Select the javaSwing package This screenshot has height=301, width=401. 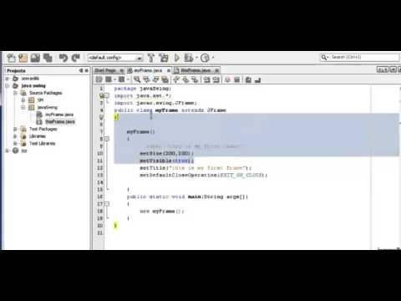[48, 108]
